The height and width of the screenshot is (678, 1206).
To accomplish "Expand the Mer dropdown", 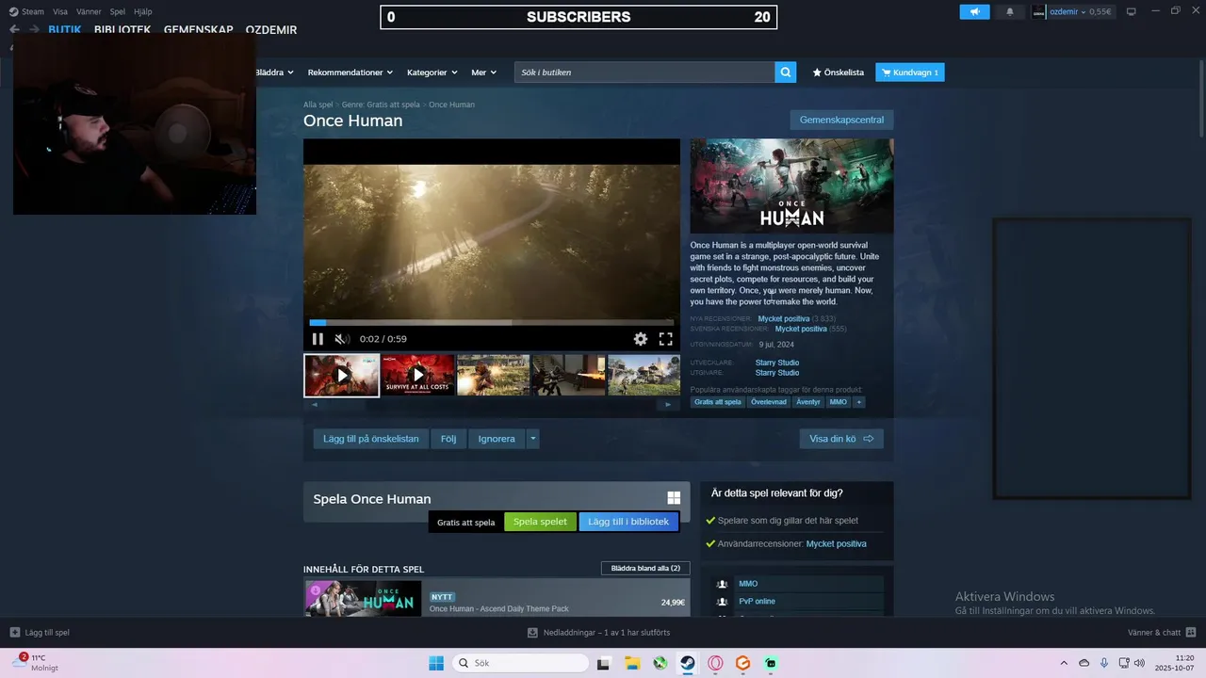I will (483, 73).
